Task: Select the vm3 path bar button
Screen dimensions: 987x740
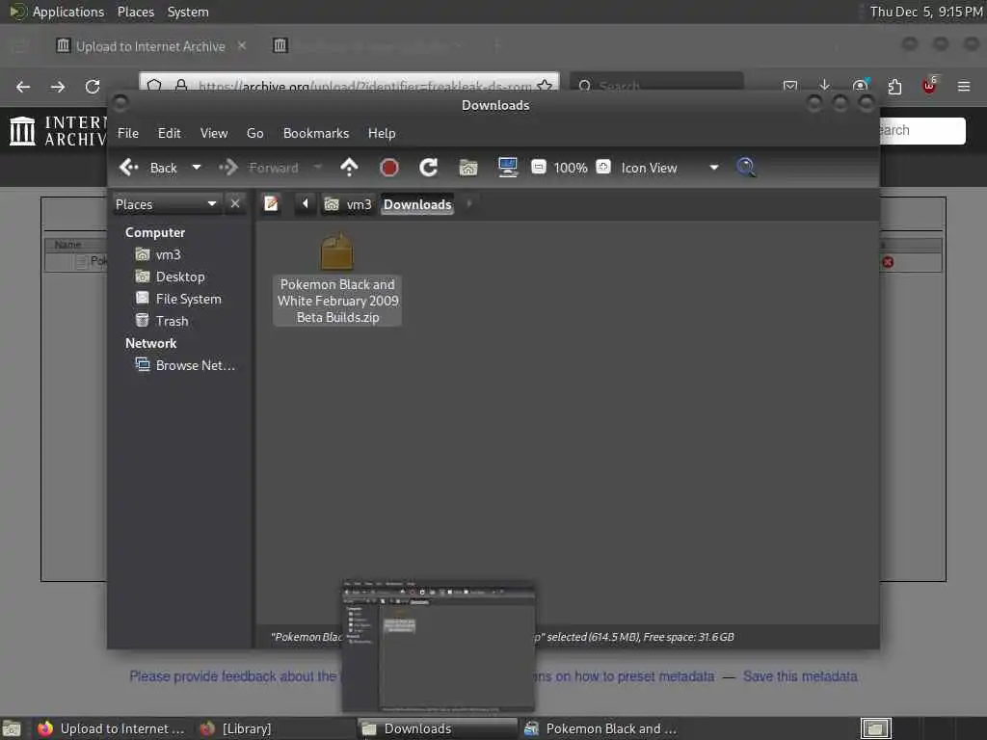Action: pos(348,204)
